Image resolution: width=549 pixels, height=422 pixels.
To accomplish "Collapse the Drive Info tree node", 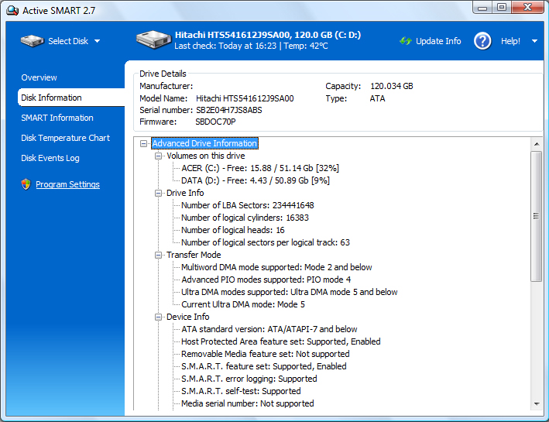I will 158,193.
